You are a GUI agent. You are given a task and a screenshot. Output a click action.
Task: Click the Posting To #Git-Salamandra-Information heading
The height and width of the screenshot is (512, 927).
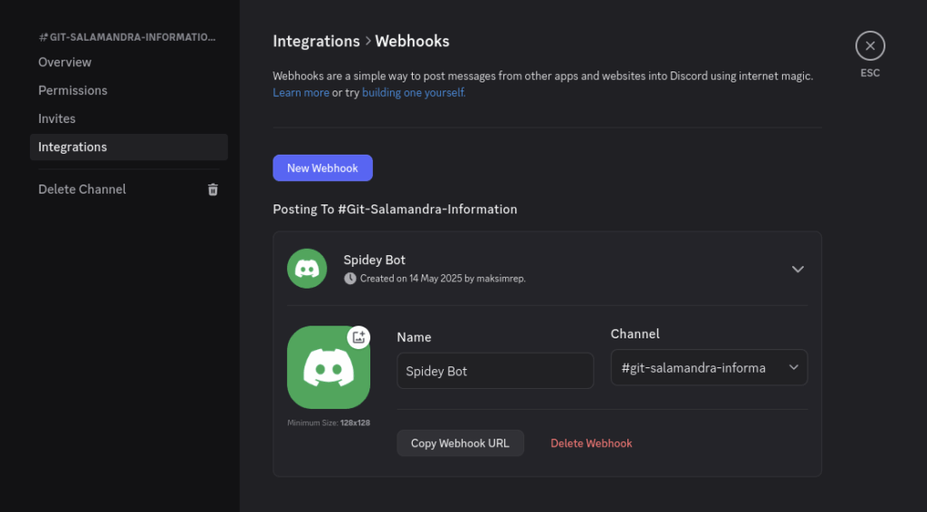pos(395,209)
